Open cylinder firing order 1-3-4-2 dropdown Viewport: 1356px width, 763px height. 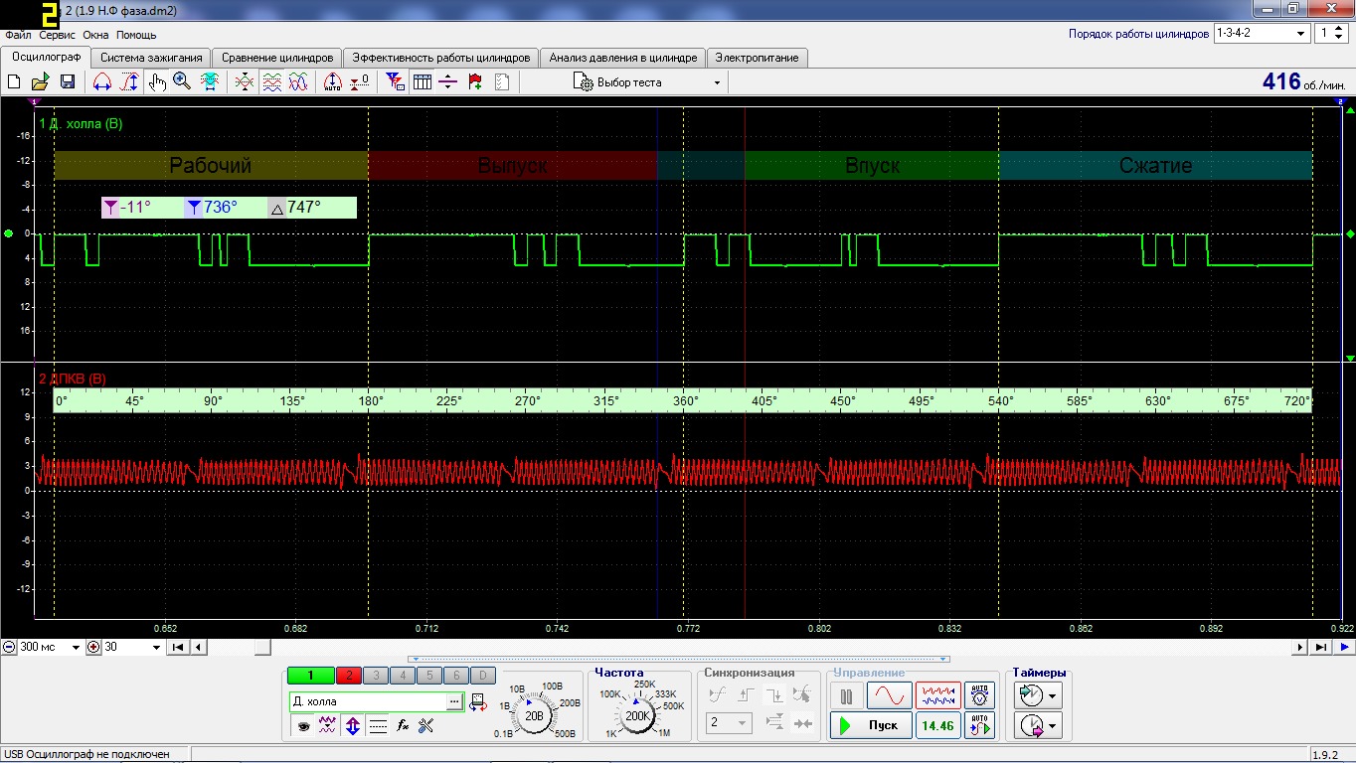pos(1262,33)
